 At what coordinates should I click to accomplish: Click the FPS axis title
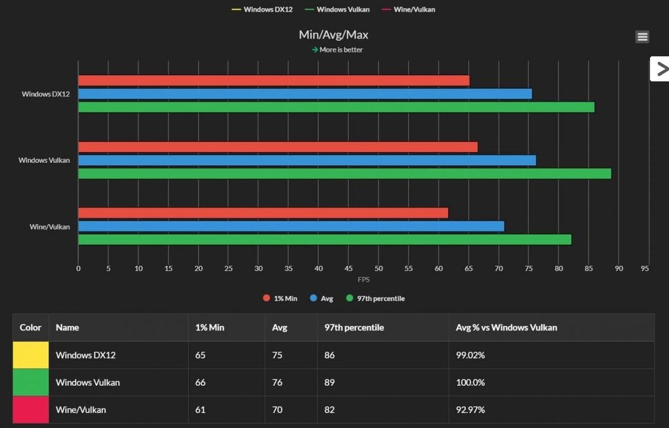(x=364, y=279)
